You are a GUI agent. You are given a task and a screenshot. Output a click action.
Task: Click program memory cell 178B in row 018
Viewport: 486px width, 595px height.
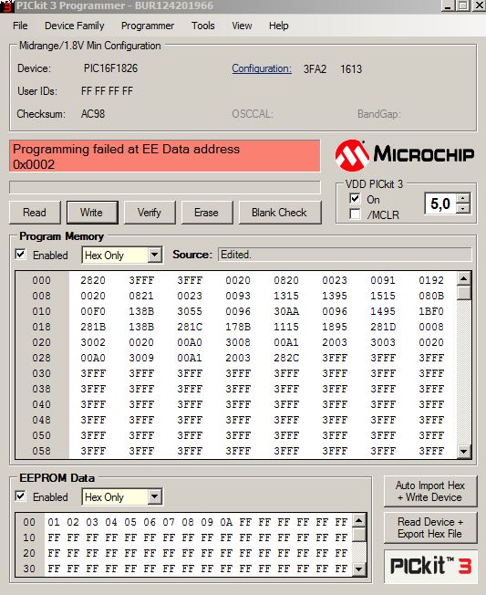click(238, 327)
